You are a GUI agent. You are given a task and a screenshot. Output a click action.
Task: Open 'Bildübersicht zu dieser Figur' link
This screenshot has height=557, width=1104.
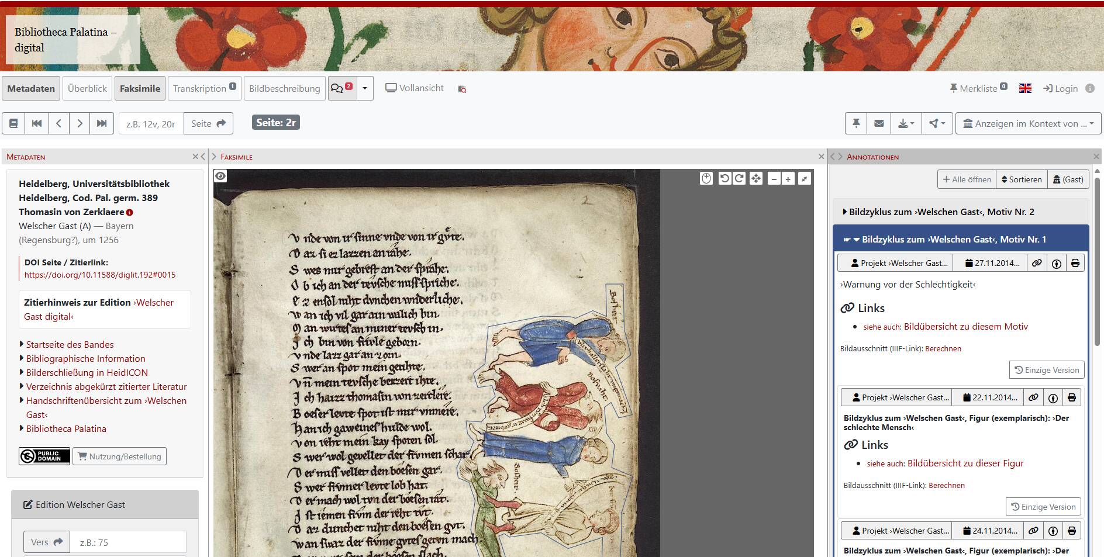965,463
